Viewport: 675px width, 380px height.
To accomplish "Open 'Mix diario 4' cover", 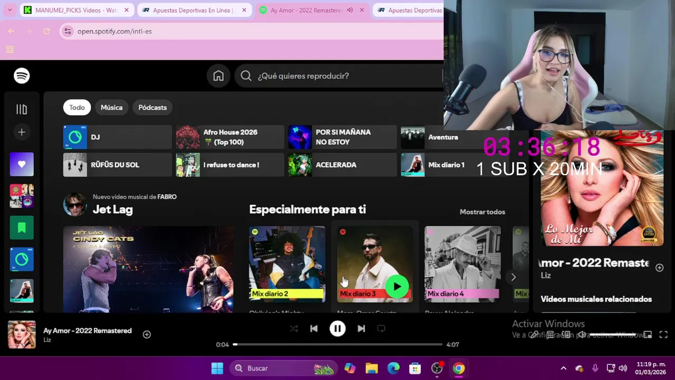I will pos(462,264).
